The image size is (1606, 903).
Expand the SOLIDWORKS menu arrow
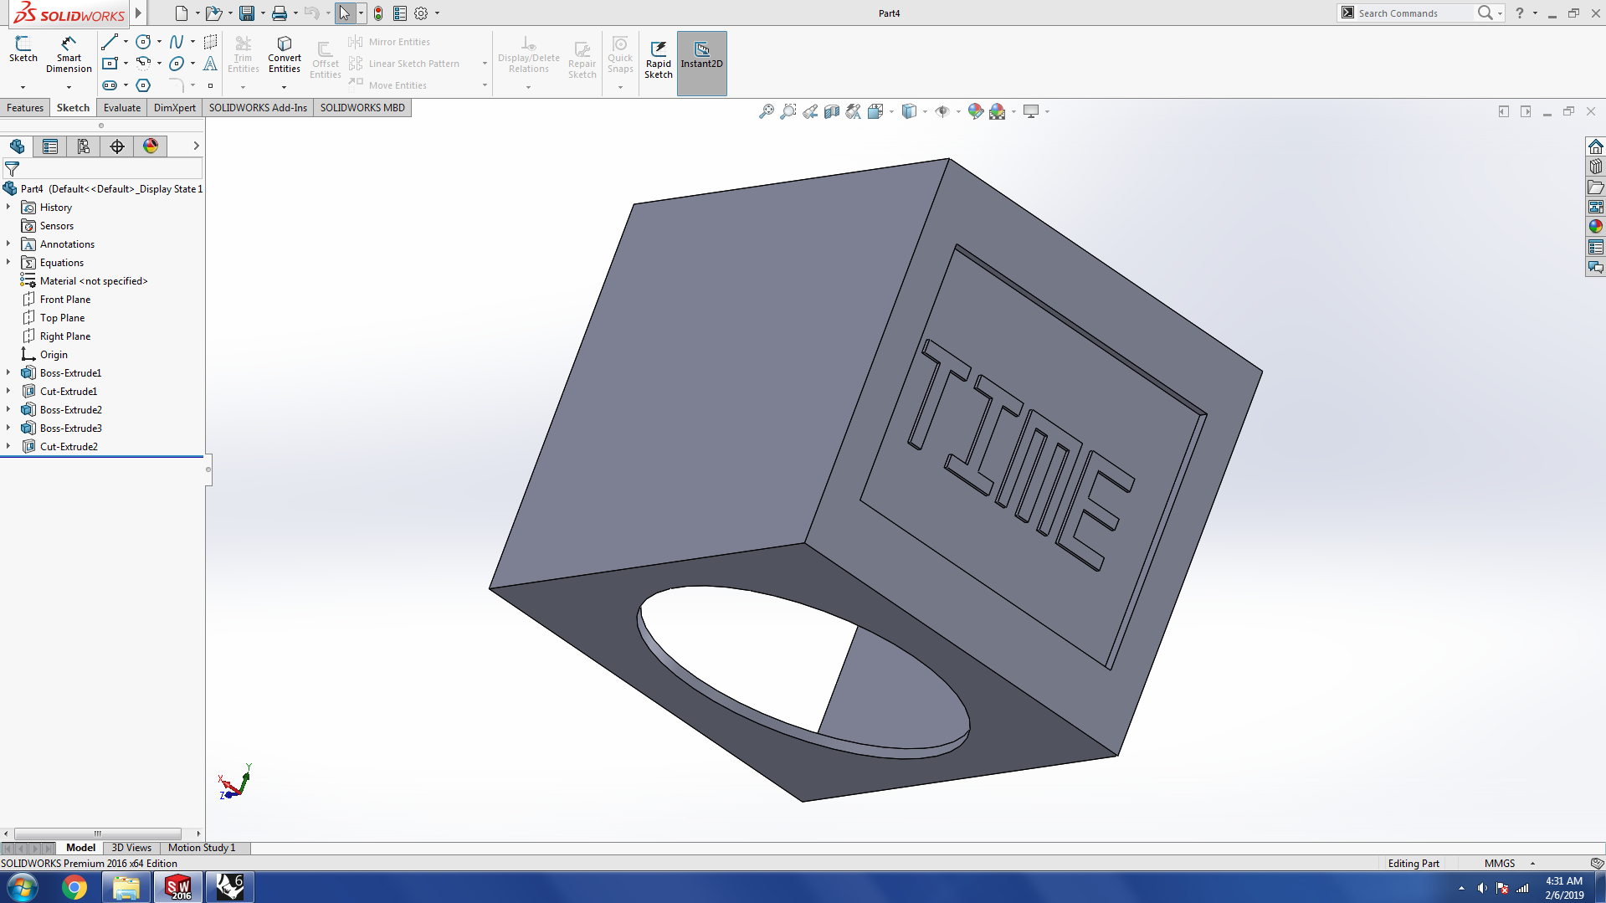[138, 13]
